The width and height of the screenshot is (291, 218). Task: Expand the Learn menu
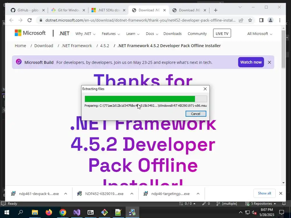pos(133,34)
